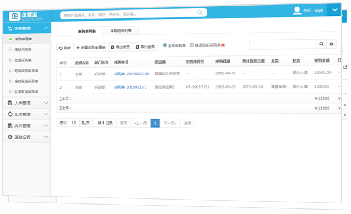Click the 出库管理 circular arrows icon
Image resolution: width=351 pixels, height=214 pixels.
point(10,114)
